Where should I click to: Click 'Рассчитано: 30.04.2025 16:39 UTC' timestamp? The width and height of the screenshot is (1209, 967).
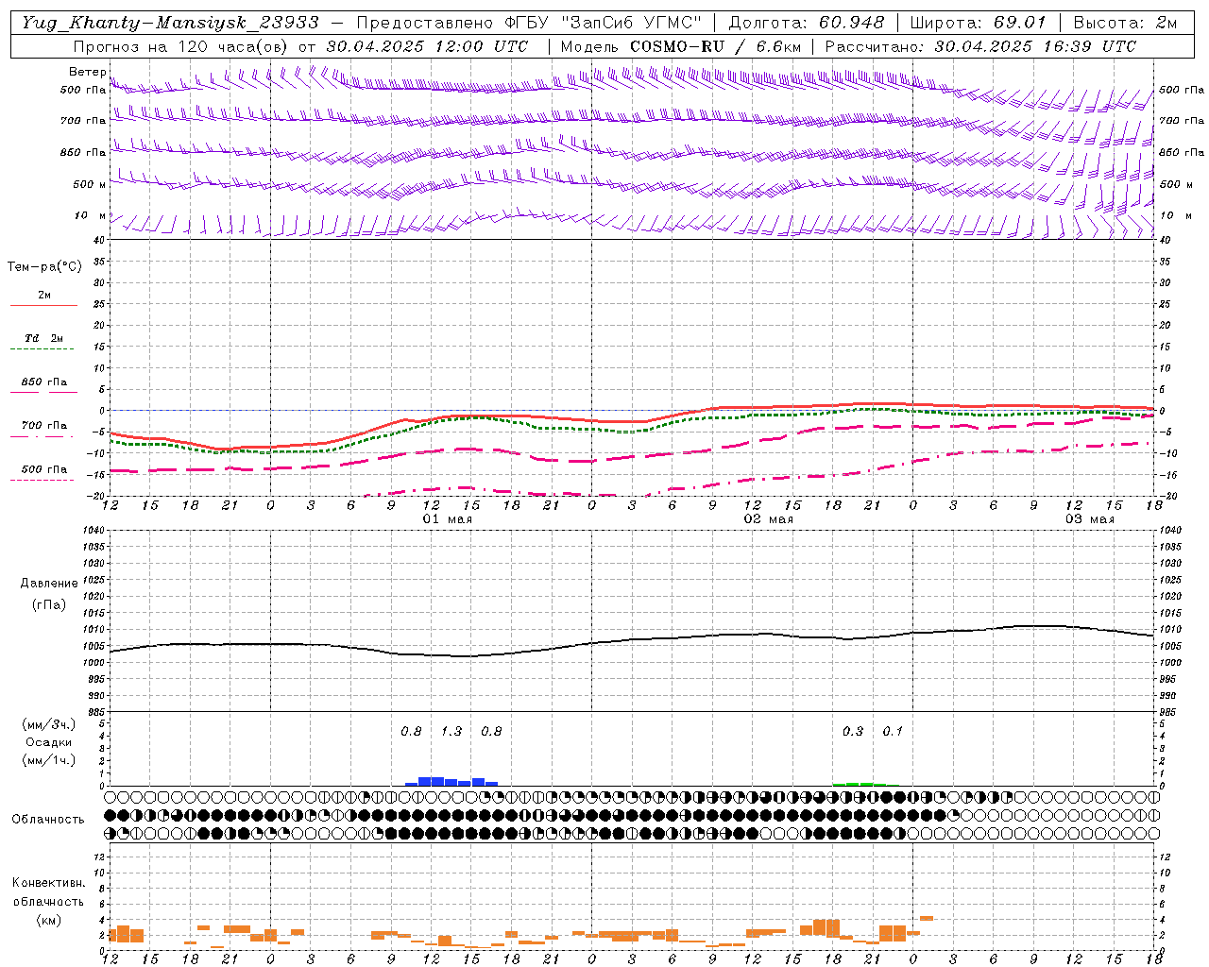(x=980, y=46)
